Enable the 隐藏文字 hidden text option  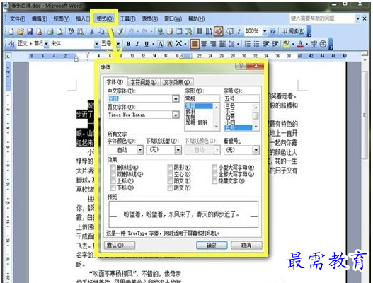coord(214,181)
